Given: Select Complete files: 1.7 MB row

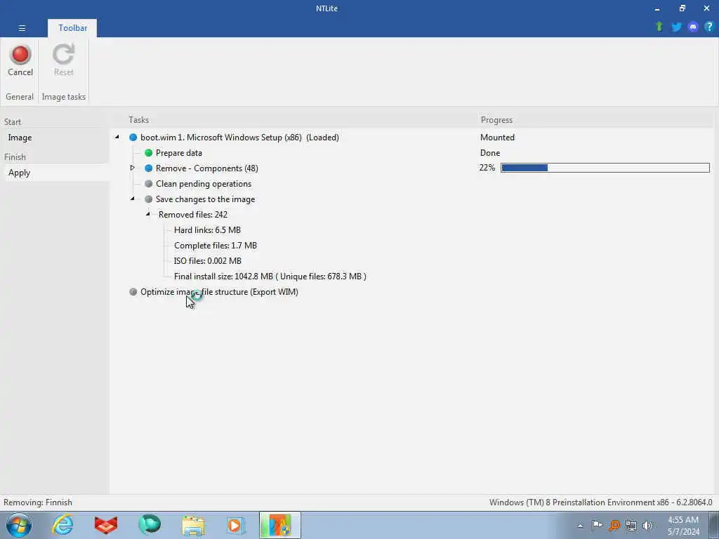Looking at the screenshot, I should tap(216, 246).
